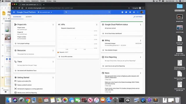Open the help question mark menu
Viewport: 186px width, 104px height.
tap(130, 12)
